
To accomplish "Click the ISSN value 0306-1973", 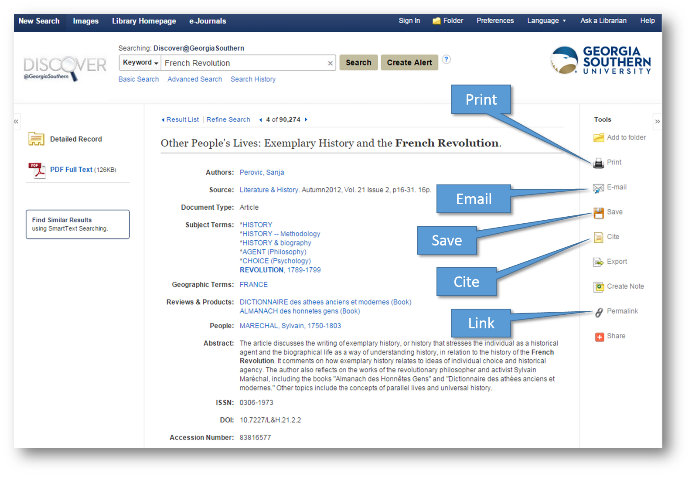I will (x=256, y=403).
